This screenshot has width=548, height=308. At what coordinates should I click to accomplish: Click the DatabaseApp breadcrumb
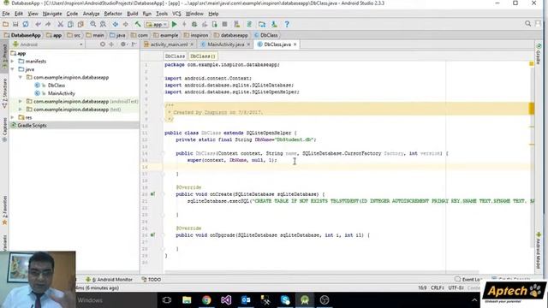coord(22,35)
